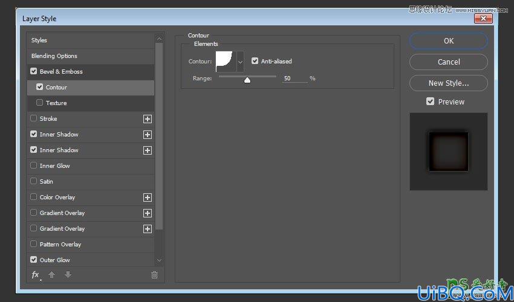Image resolution: width=514 pixels, height=302 pixels.
Task: Enable the first Gradient Overlay checkbox
Action: coord(33,213)
